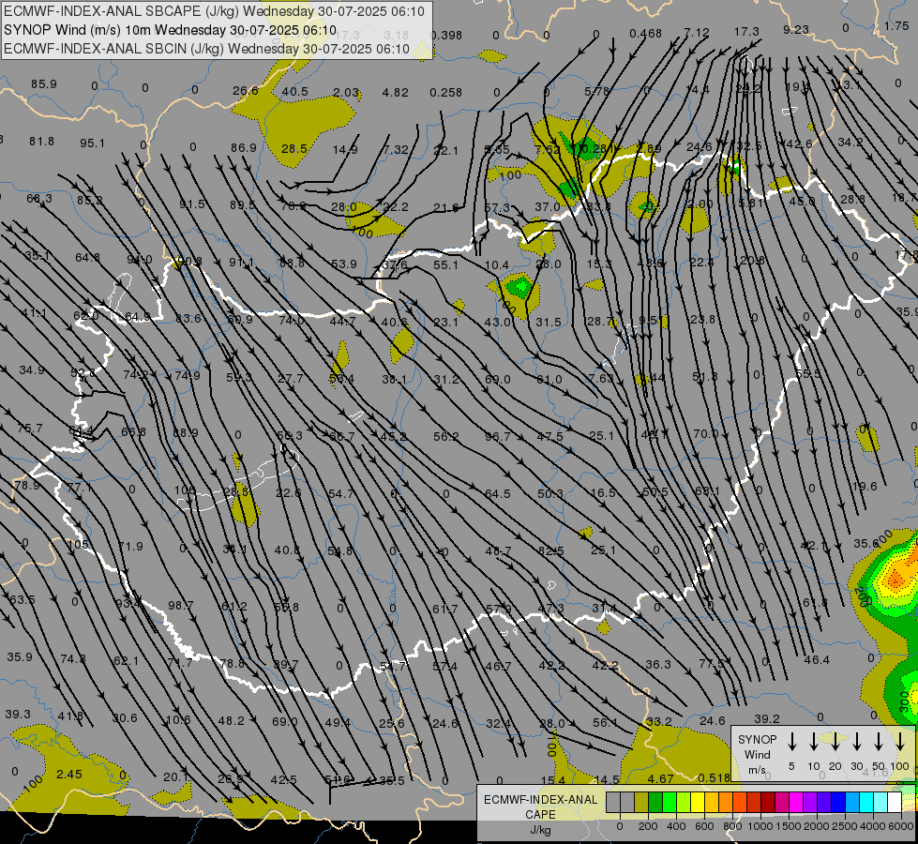Click the SYNOP Wind m/s legend title
The image size is (918, 844).
(x=757, y=754)
